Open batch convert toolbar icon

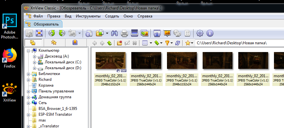tap(145, 33)
